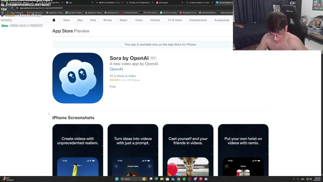Open Outlook from the taskbar

[173, 179]
